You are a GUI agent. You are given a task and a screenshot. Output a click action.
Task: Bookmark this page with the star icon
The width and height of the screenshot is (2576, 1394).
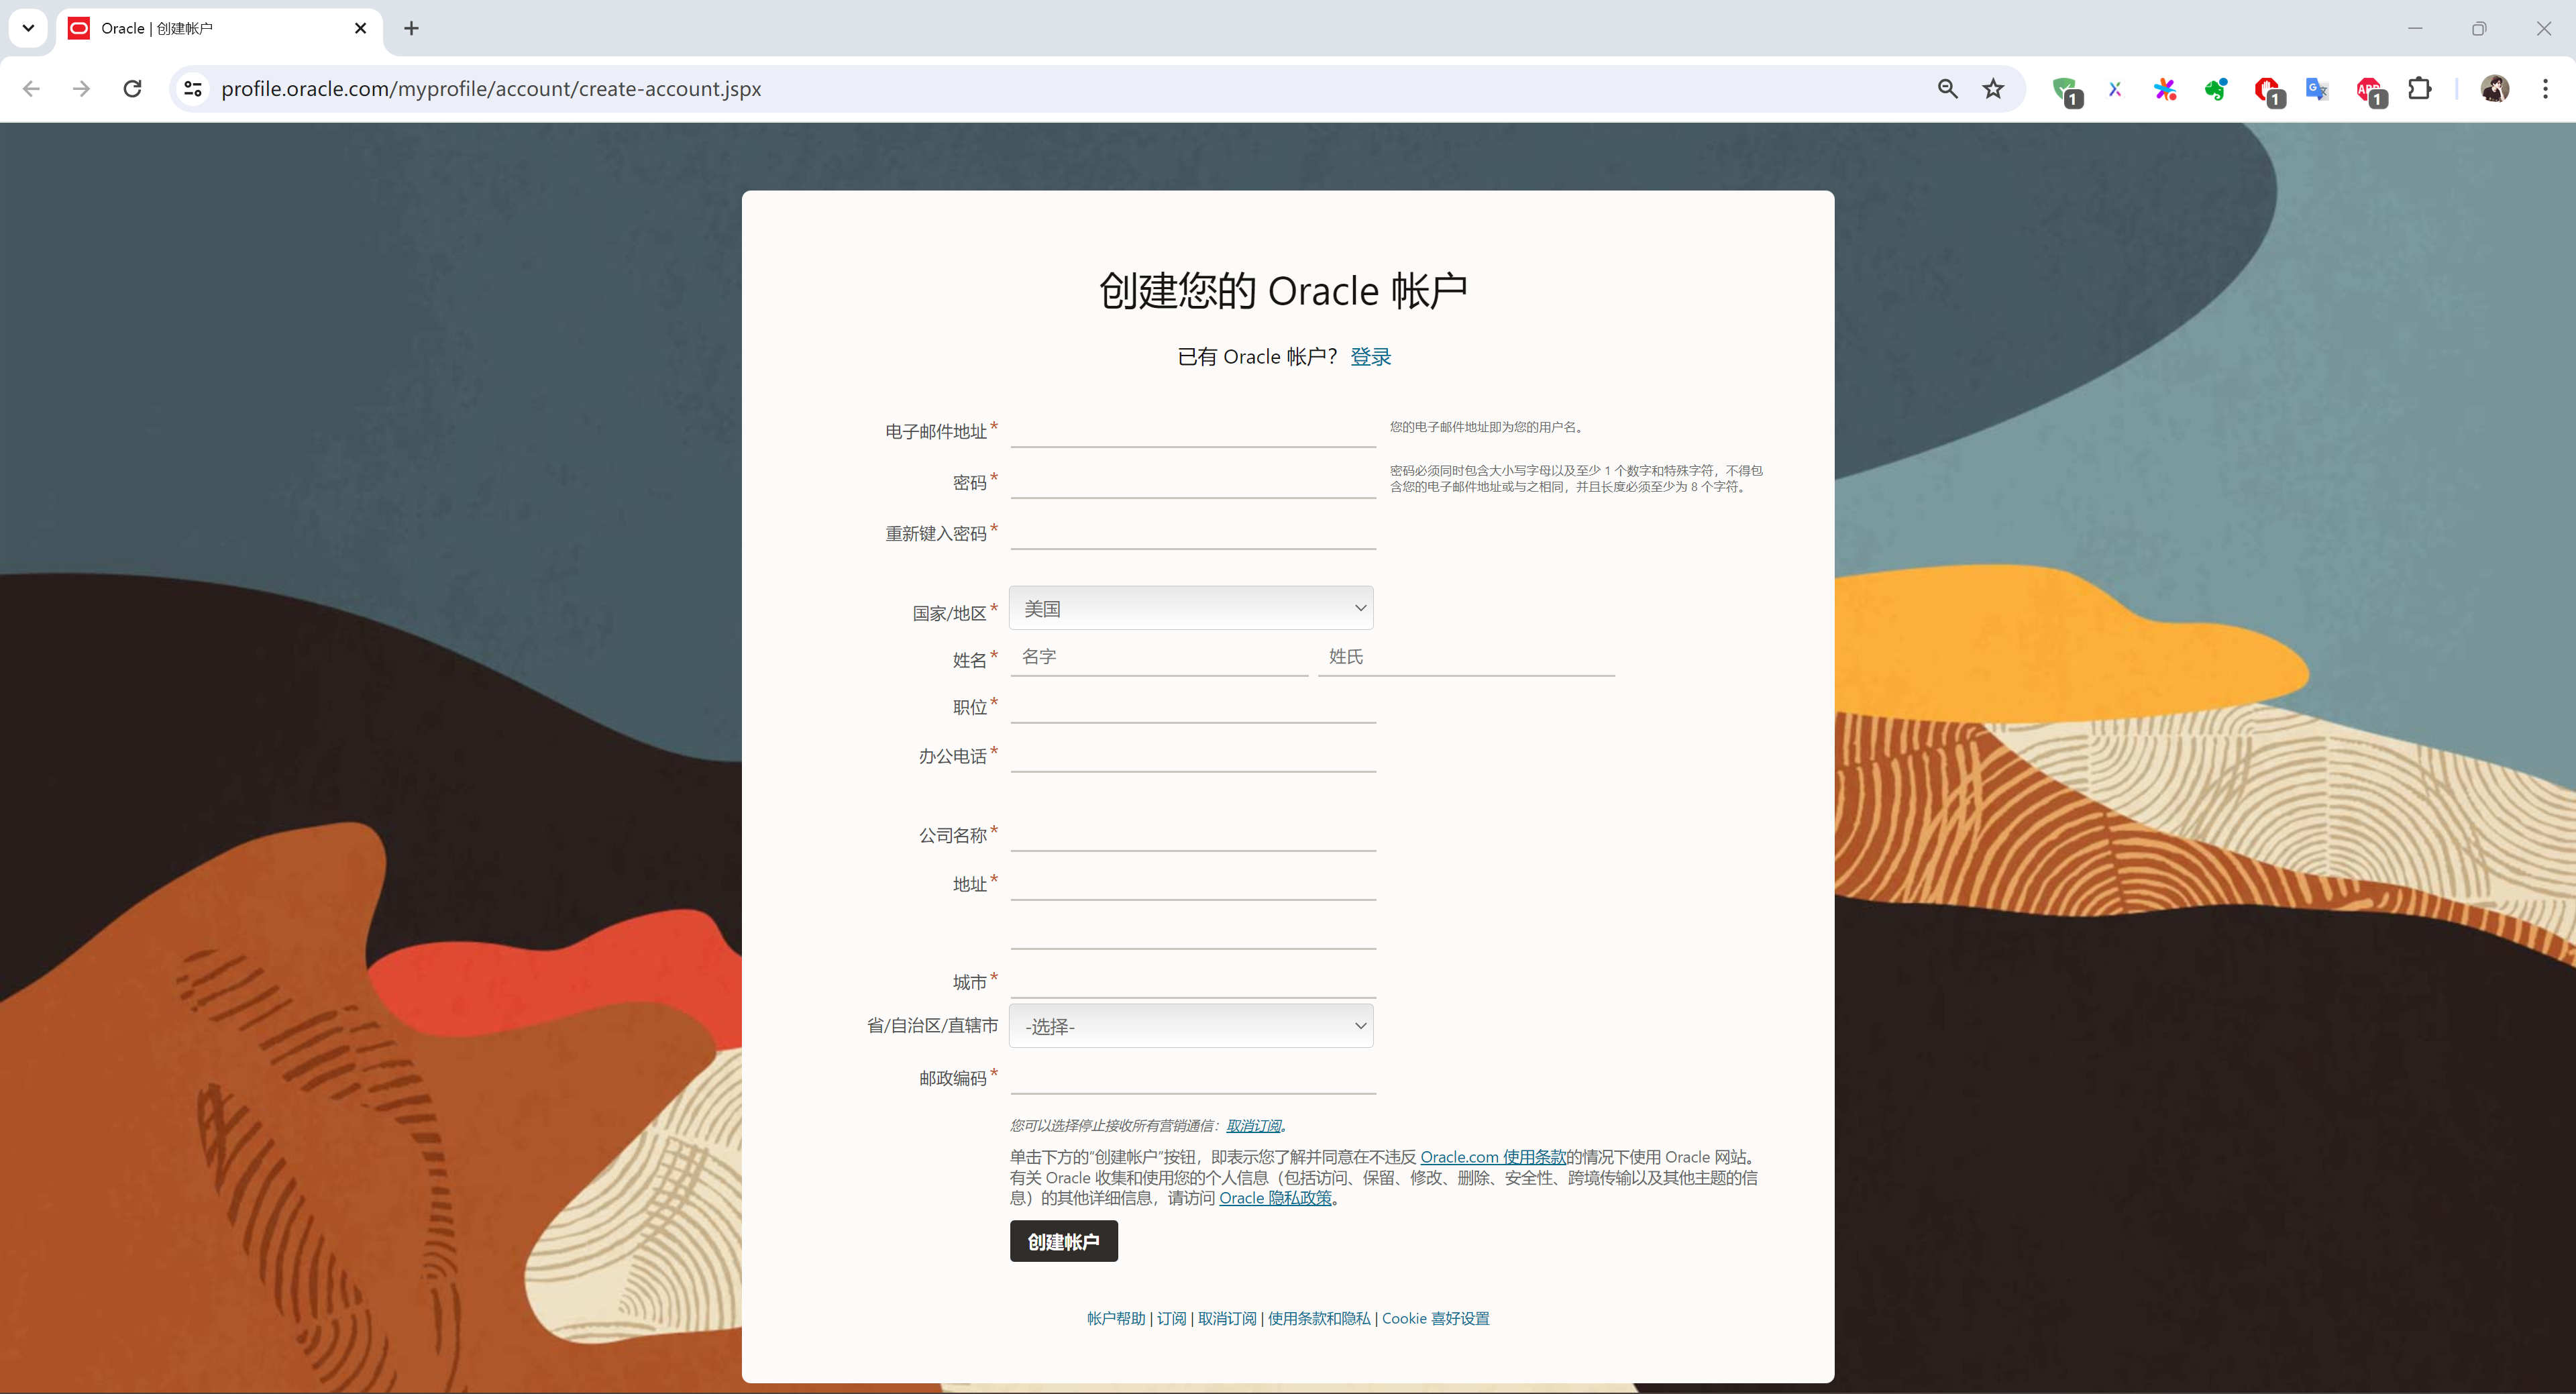pos(1993,89)
